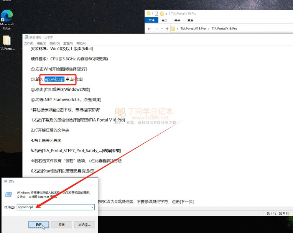Select last TIA.Portal.V18.Pro breadcrumb segment
Viewport: 293px width, 233px height.
pyautogui.click(x=224, y=29)
